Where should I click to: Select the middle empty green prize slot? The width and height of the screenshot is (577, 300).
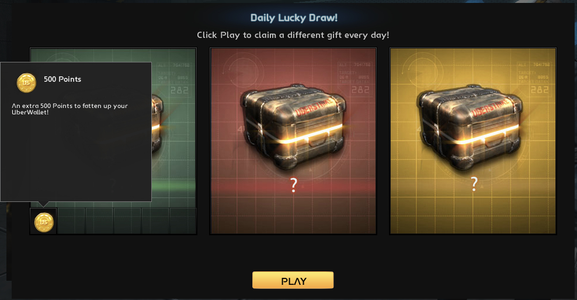coord(127,221)
